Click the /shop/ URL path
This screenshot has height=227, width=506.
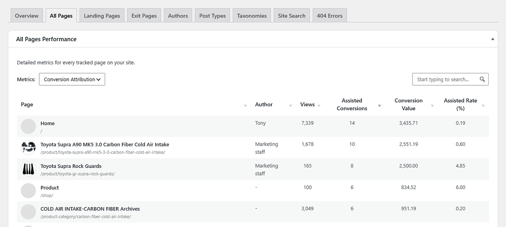coord(47,195)
